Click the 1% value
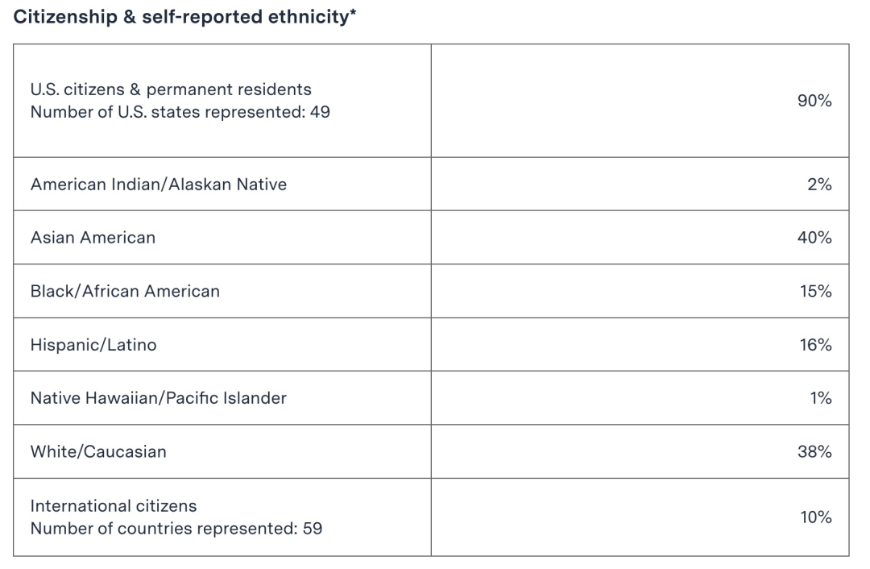The width and height of the screenshot is (870, 569). [821, 398]
